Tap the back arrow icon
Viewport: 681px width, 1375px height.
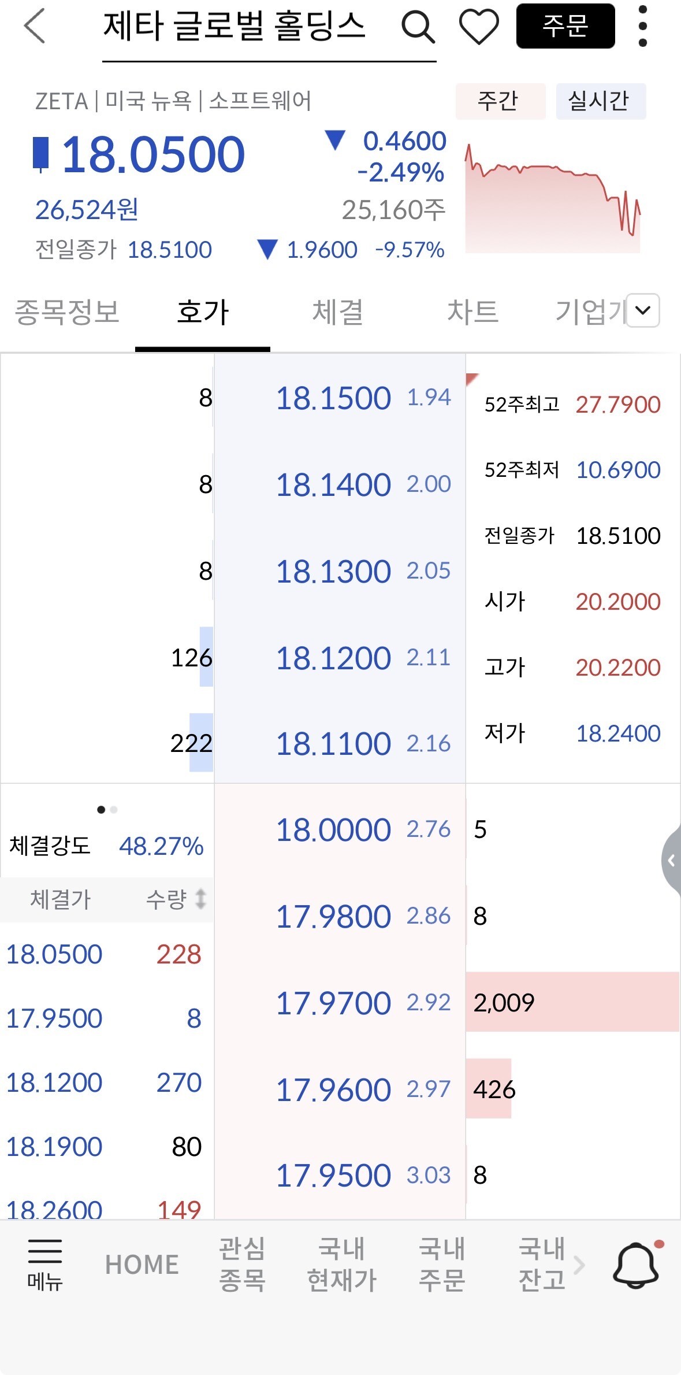[x=35, y=27]
